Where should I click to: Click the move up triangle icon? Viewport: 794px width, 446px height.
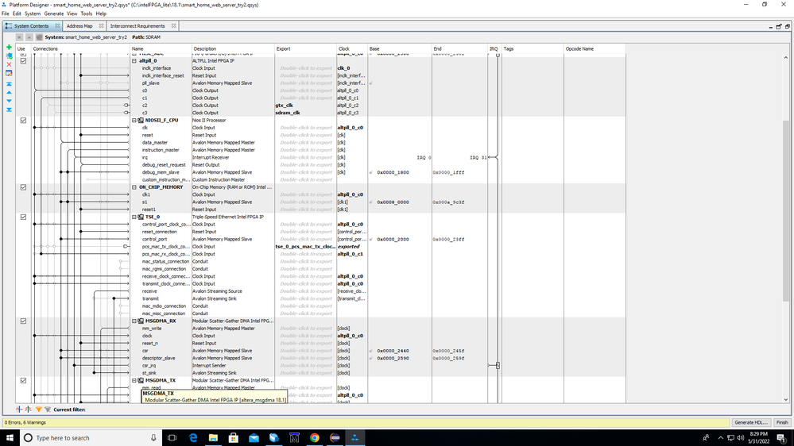(9, 93)
